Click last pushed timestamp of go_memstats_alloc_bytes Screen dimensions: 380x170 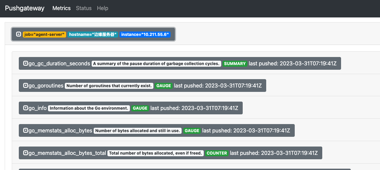(x=246, y=130)
